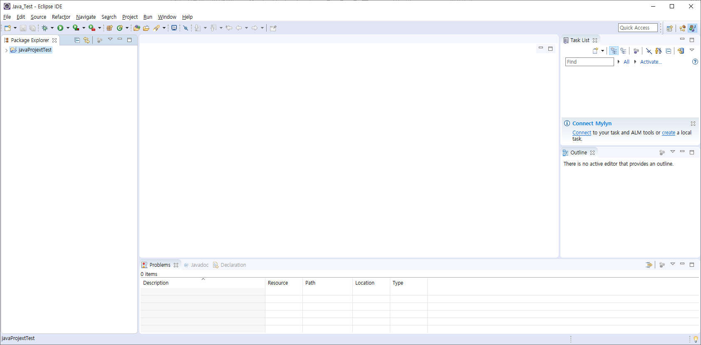The width and height of the screenshot is (701, 345).
Task: Open Package Explorer View Menu triangle
Action: pyautogui.click(x=110, y=39)
